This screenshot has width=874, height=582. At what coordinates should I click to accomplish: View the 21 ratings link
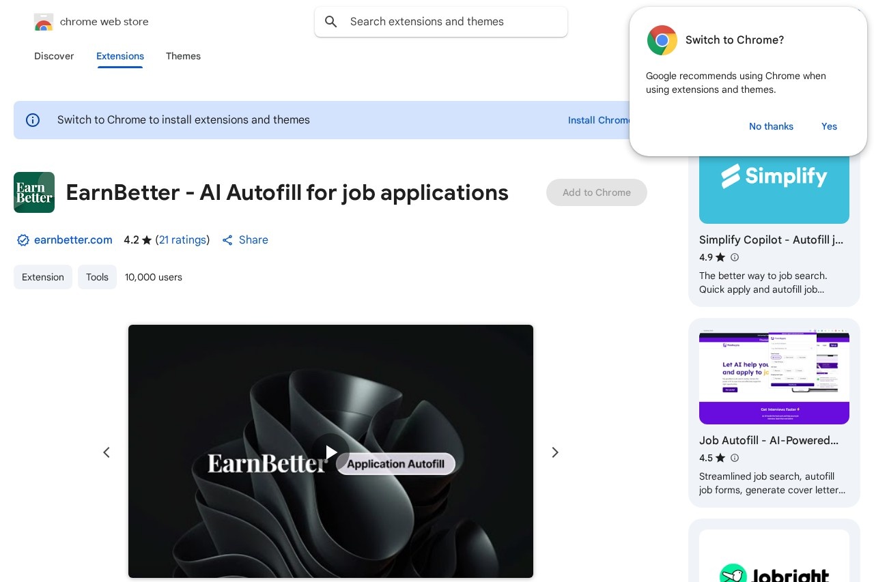(182, 240)
